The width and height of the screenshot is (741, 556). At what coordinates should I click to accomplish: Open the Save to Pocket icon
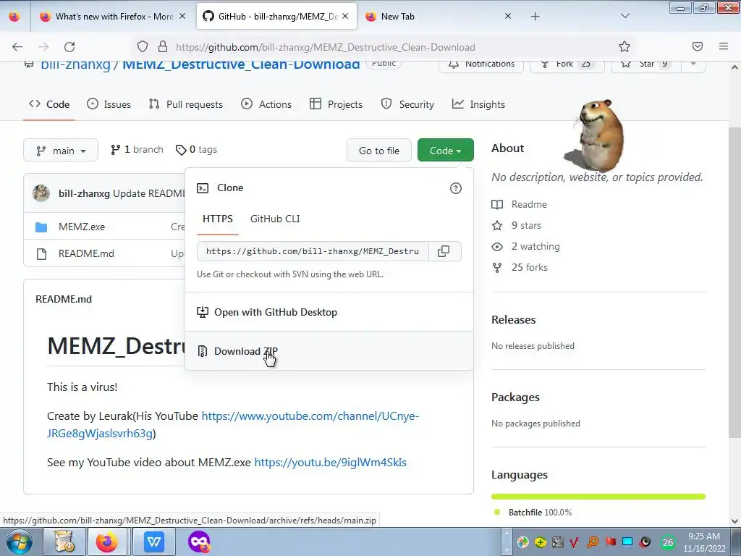click(x=698, y=46)
